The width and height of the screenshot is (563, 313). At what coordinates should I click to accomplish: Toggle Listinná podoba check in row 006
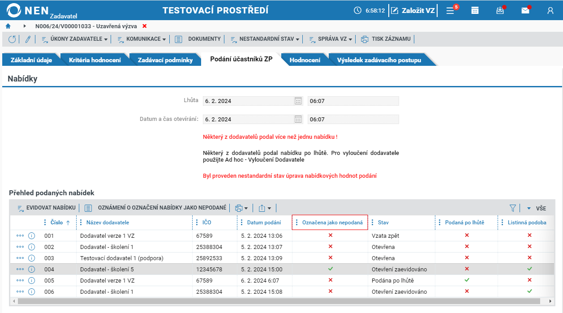pos(529,291)
